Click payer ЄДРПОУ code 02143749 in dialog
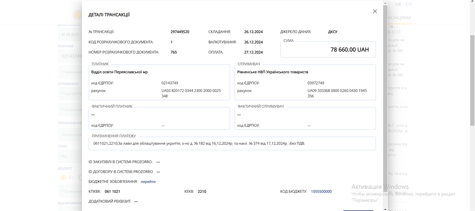The image size is (475, 211). click(170, 83)
